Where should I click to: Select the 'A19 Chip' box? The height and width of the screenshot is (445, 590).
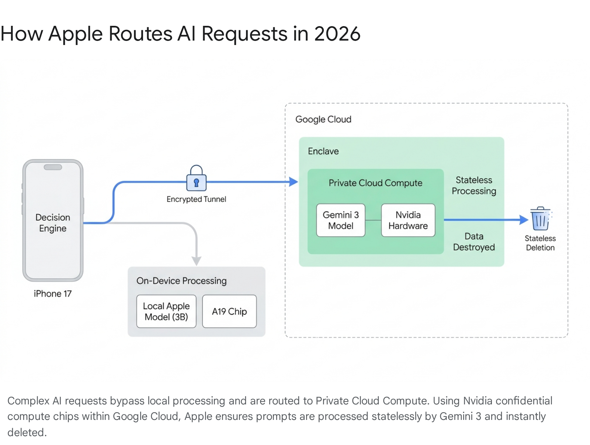[x=229, y=311]
